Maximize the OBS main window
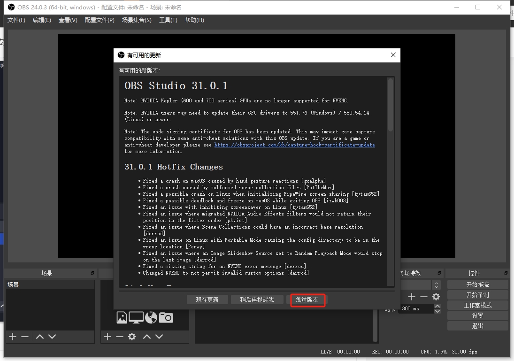The width and height of the screenshot is (514, 361). coord(478,7)
